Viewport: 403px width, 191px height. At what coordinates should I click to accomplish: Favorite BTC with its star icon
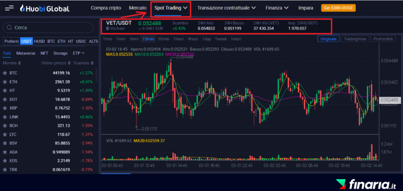pyautogui.click(x=5, y=73)
